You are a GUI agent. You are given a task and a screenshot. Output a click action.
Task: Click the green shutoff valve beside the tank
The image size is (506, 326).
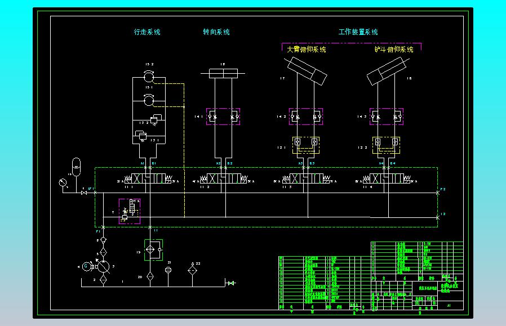tap(231, 283)
